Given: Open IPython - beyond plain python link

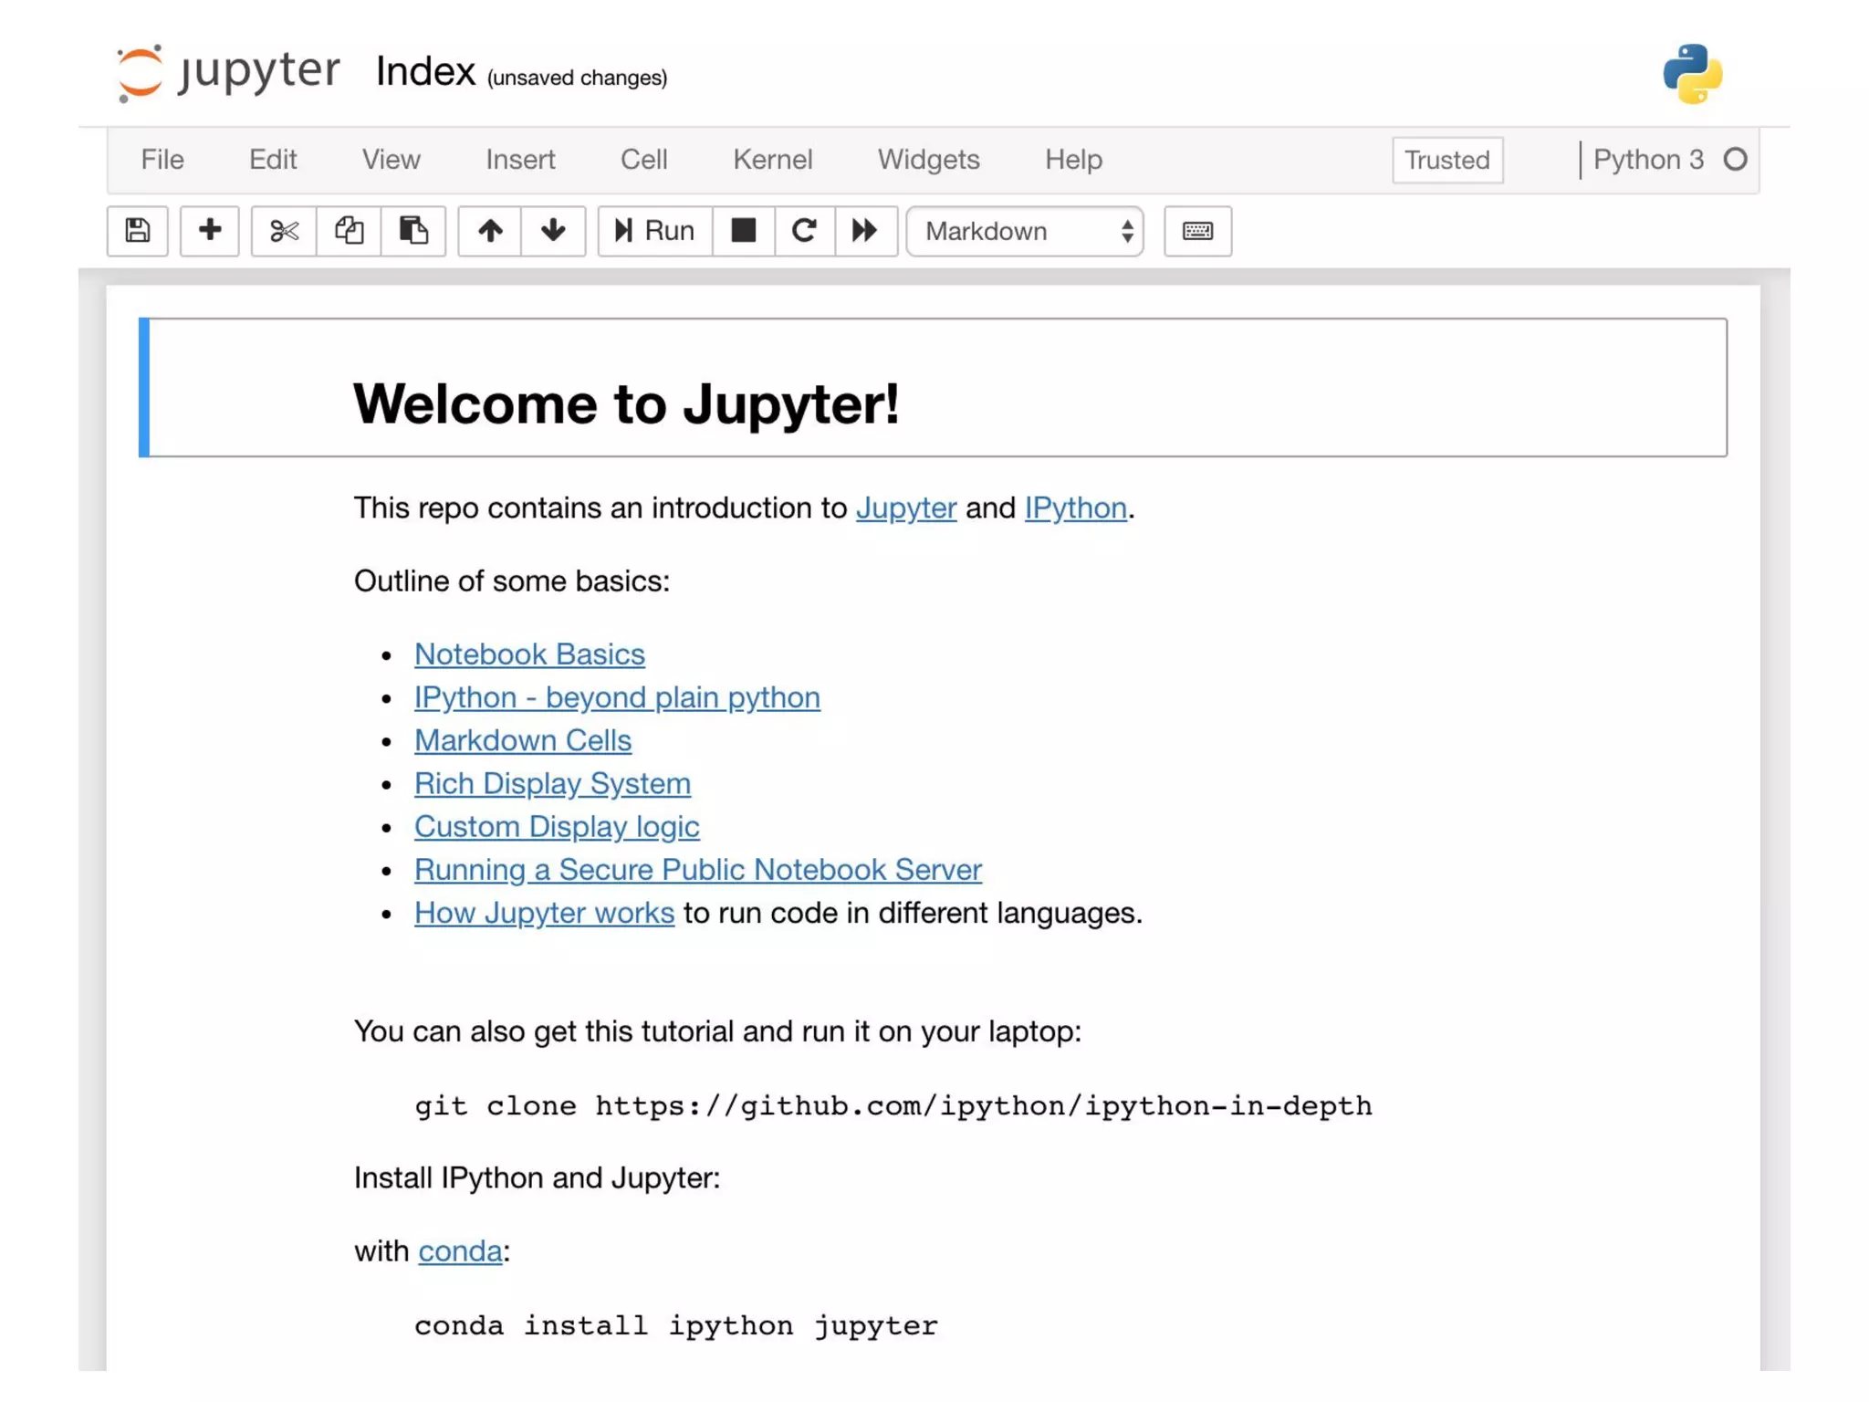Looking at the screenshot, I should click(x=617, y=697).
